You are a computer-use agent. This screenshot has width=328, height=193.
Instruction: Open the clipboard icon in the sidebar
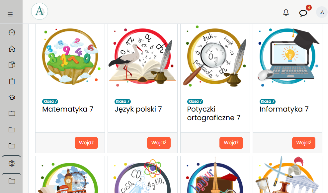12,81
